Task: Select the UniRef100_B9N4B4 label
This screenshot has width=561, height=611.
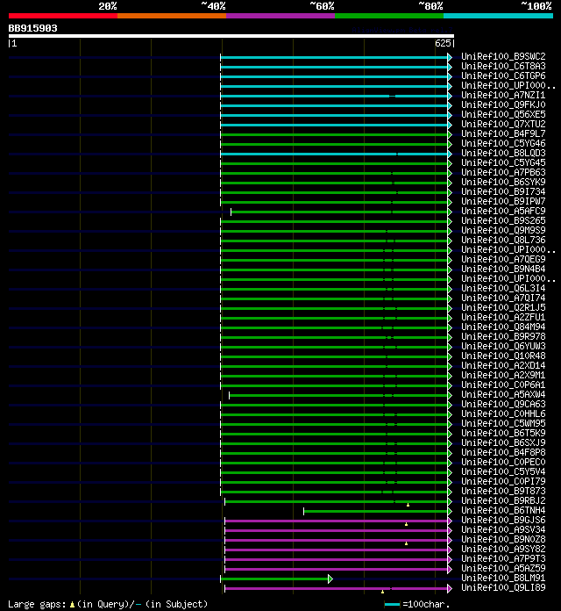Action: coord(503,269)
